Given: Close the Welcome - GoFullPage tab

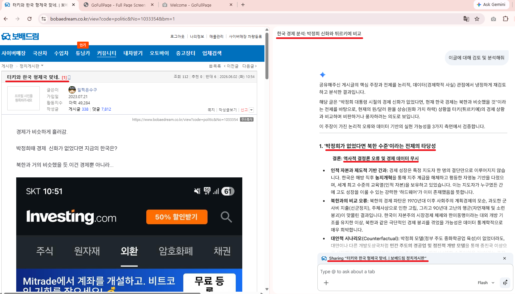Looking at the screenshot, I should coord(231,5).
